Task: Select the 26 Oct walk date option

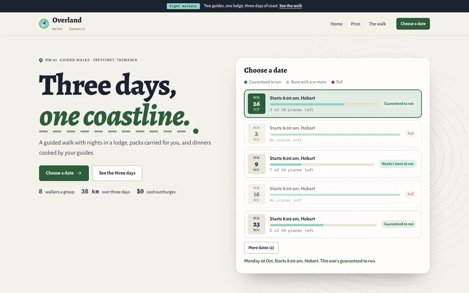Action: 333,104
